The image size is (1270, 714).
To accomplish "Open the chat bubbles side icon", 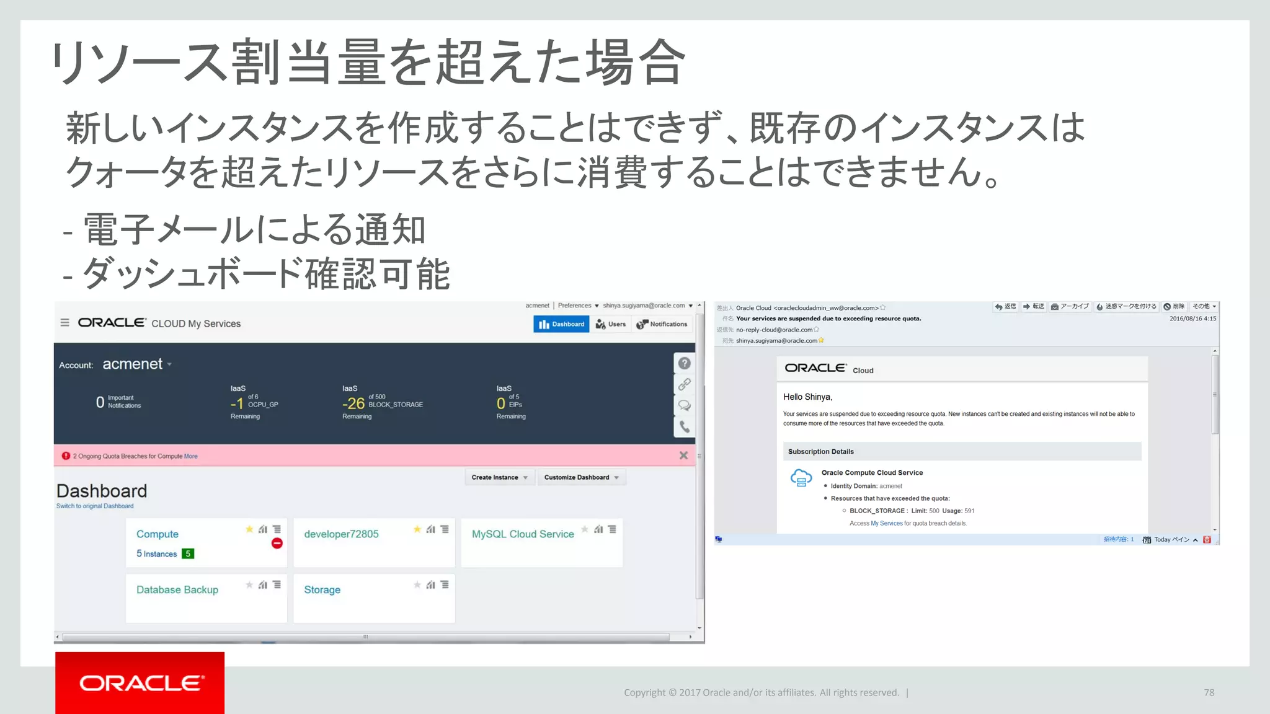I will tap(685, 405).
